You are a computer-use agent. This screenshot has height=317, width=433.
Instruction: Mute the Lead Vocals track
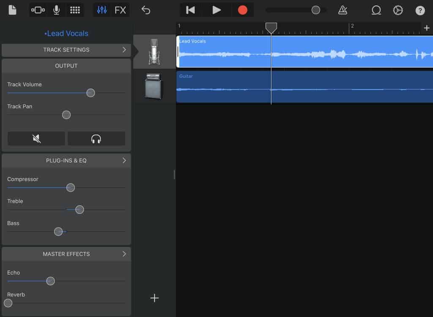[36, 139]
